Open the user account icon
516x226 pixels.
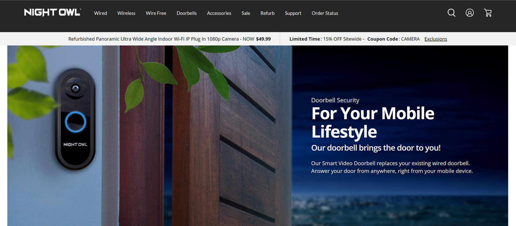pyautogui.click(x=470, y=13)
